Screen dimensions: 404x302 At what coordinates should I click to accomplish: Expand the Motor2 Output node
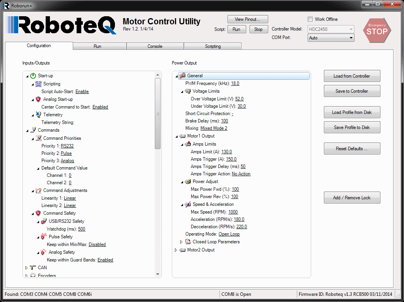point(176,250)
